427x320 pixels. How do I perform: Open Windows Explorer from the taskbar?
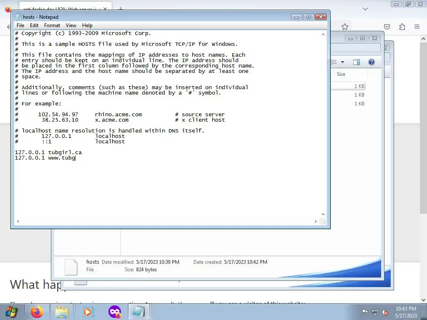(x=62, y=312)
